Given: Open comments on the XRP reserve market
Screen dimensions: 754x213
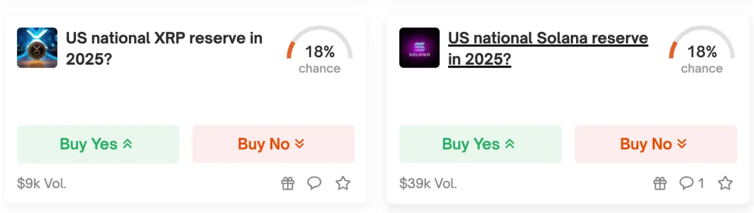Looking at the screenshot, I should [x=315, y=184].
